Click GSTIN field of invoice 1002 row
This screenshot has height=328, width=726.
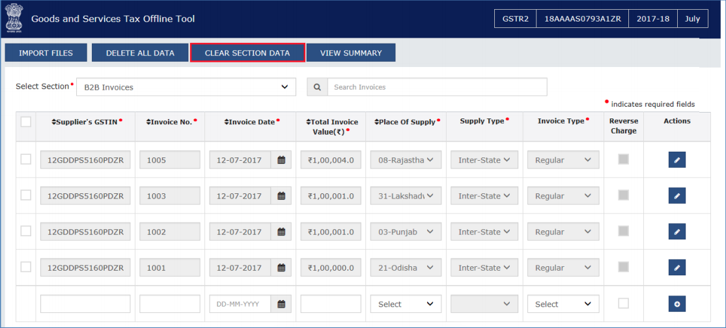tap(85, 232)
